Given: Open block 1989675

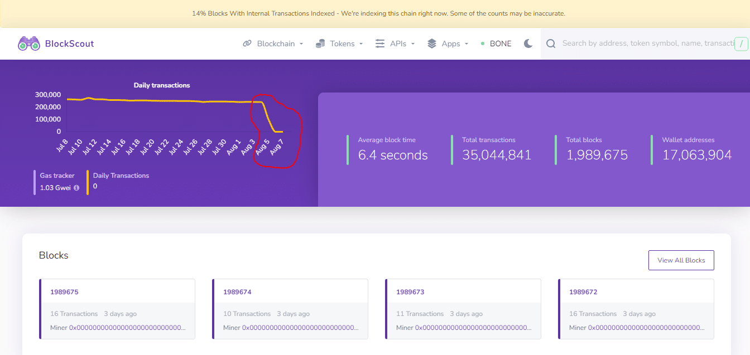Looking at the screenshot, I should (64, 292).
